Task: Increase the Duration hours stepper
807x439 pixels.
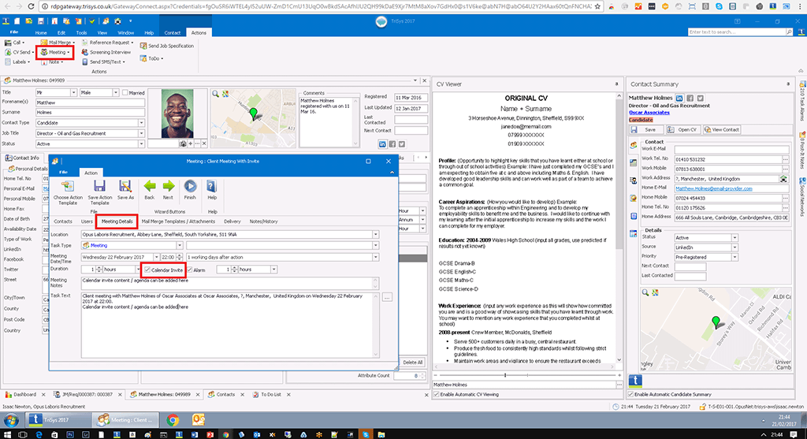Action: coord(99,268)
